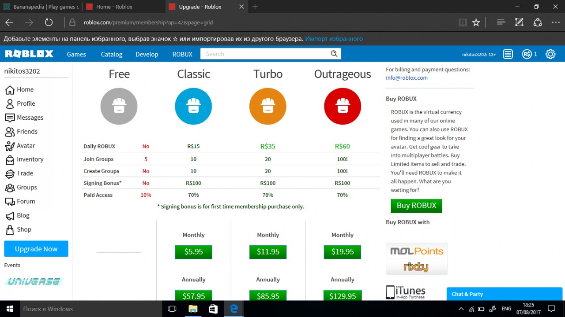This screenshot has width=565, height=317.
Task: Go back using the browser back arrow
Action: 9,22
